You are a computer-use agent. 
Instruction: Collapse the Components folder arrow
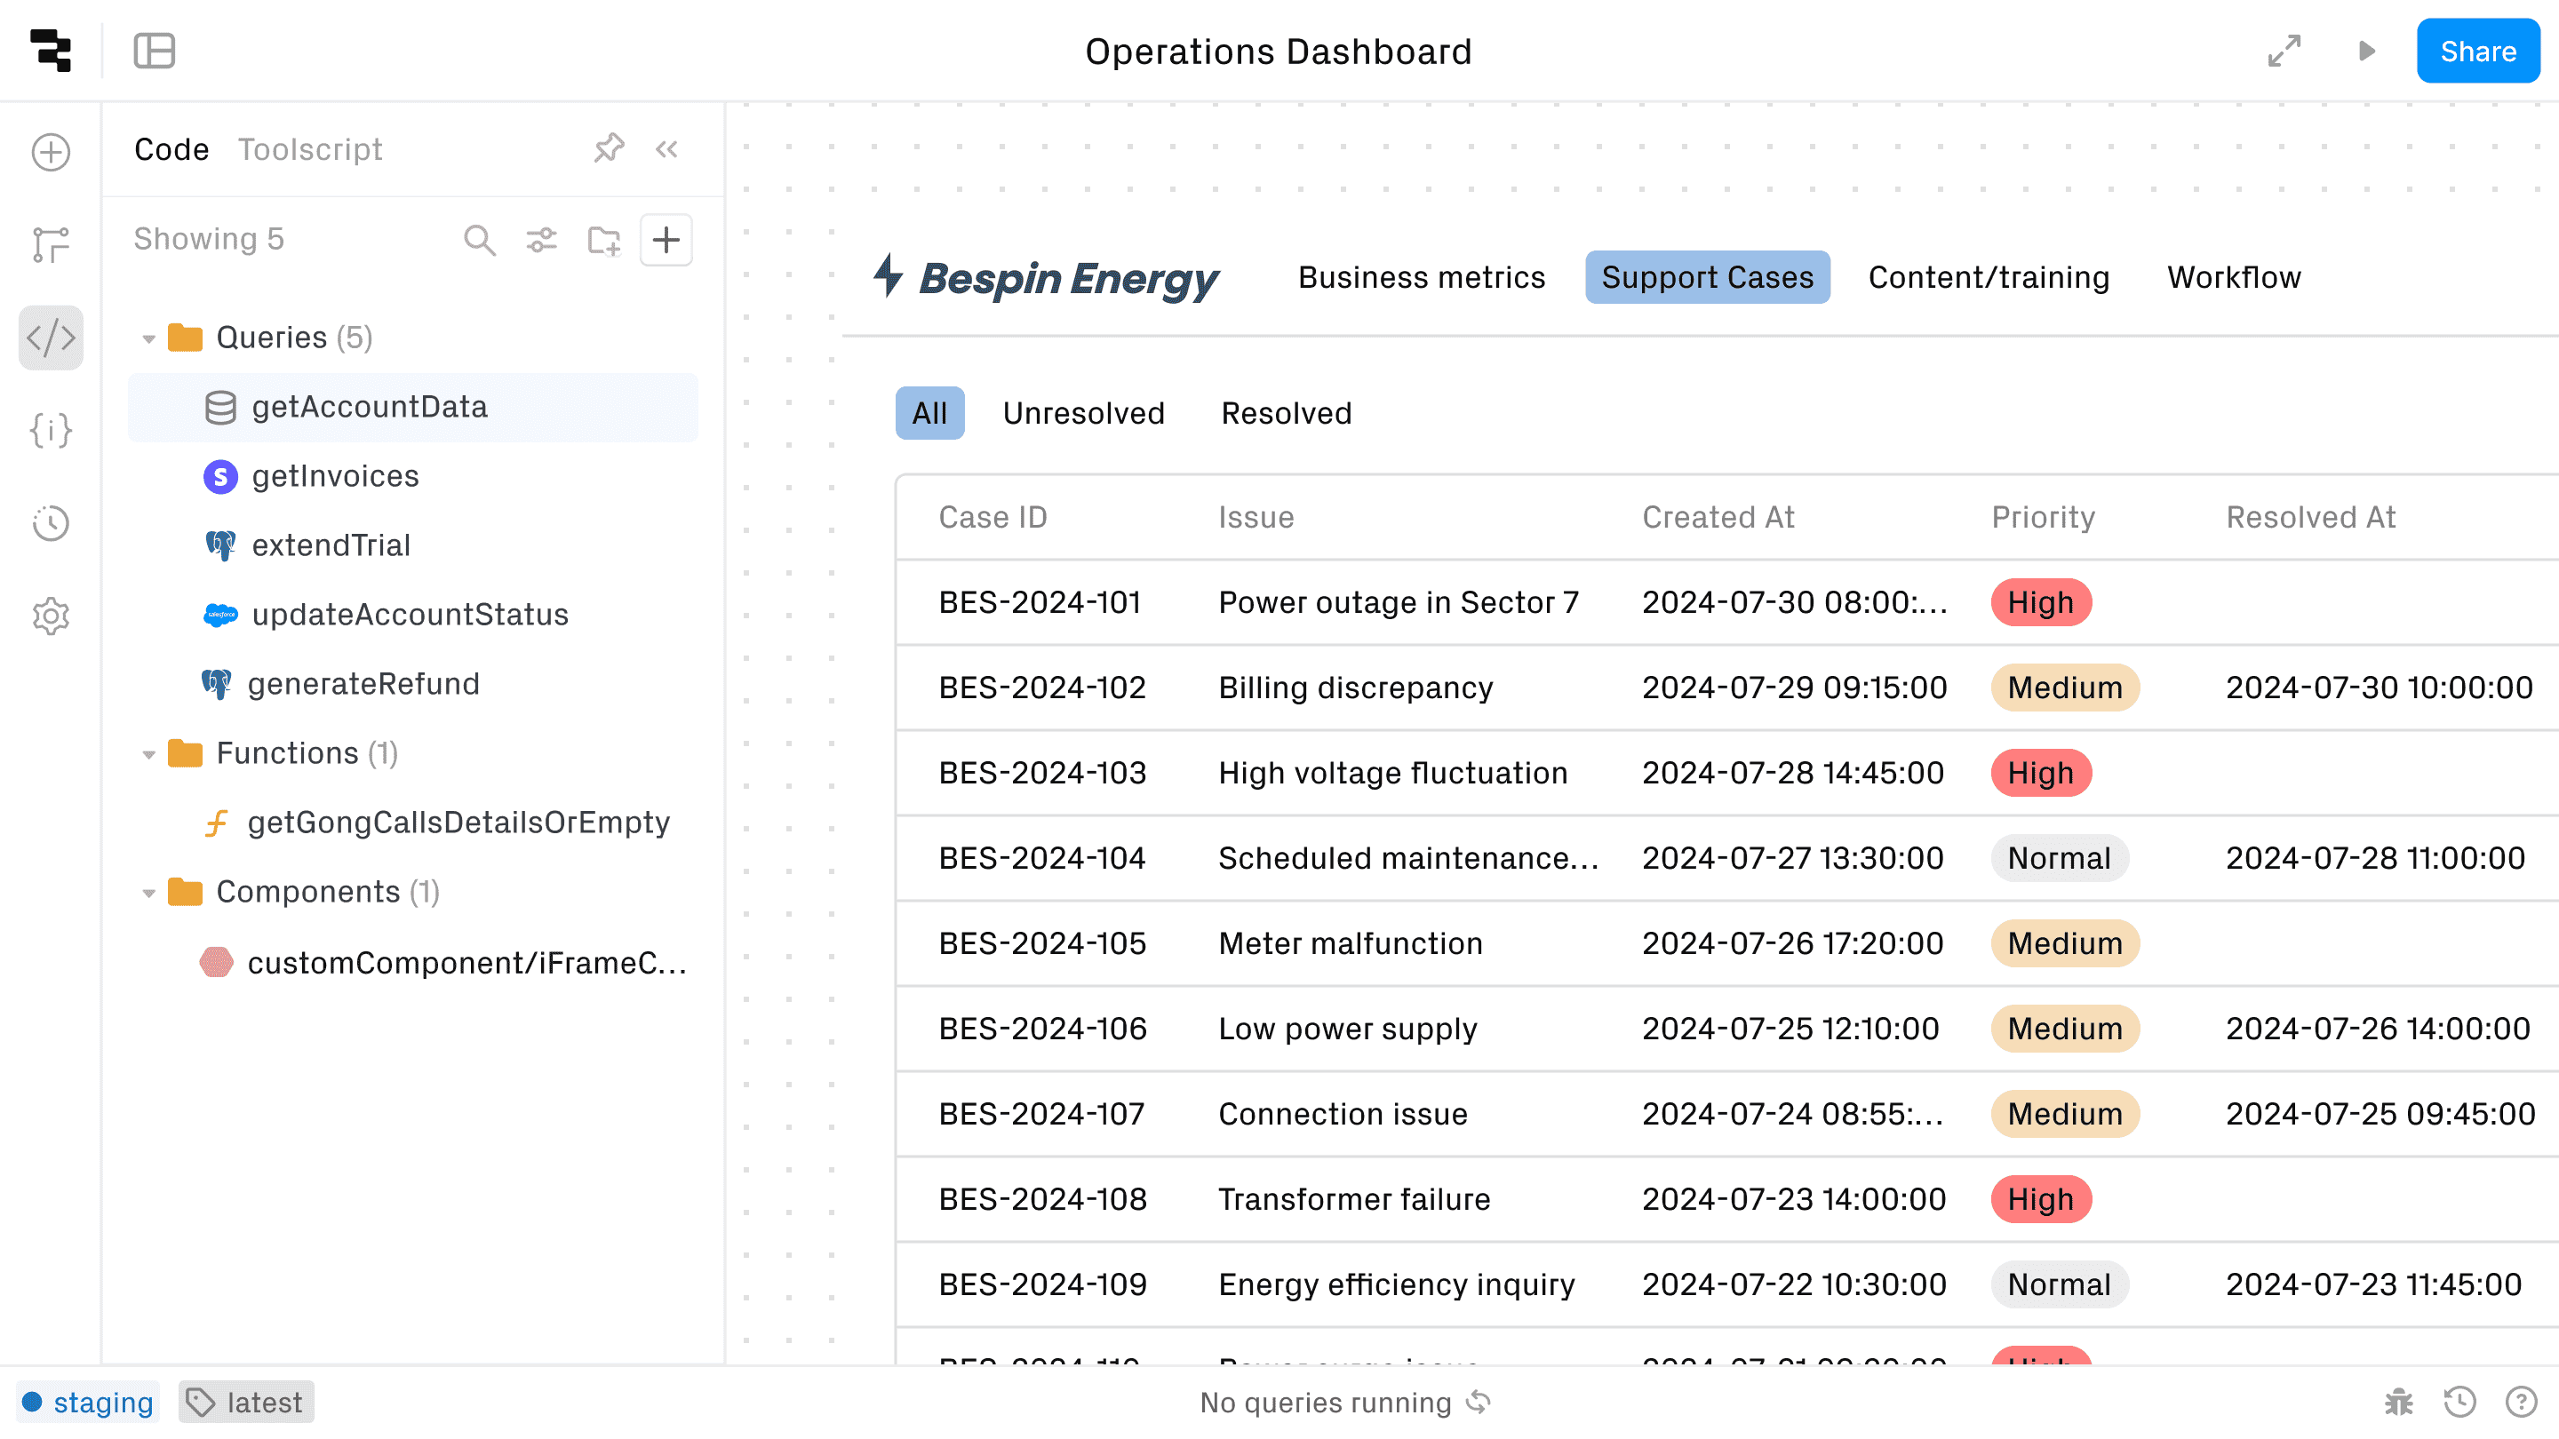(x=148, y=893)
